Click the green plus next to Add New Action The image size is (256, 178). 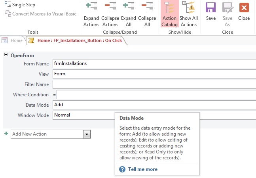[6, 134]
